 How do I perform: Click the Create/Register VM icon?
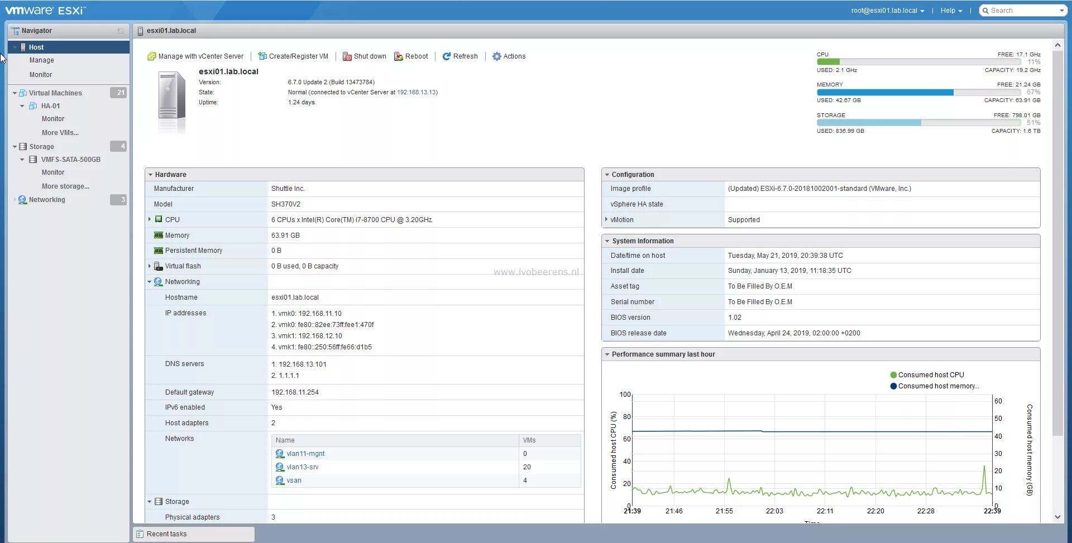(262, 56)
